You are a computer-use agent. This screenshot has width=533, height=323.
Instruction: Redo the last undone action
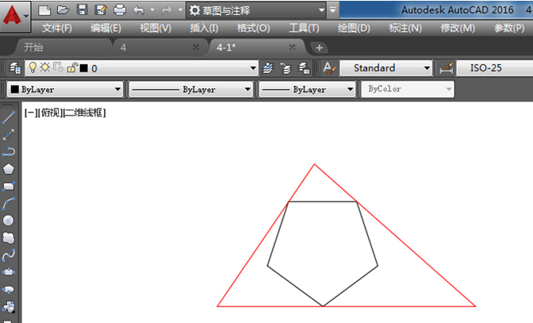click(167, 10)
